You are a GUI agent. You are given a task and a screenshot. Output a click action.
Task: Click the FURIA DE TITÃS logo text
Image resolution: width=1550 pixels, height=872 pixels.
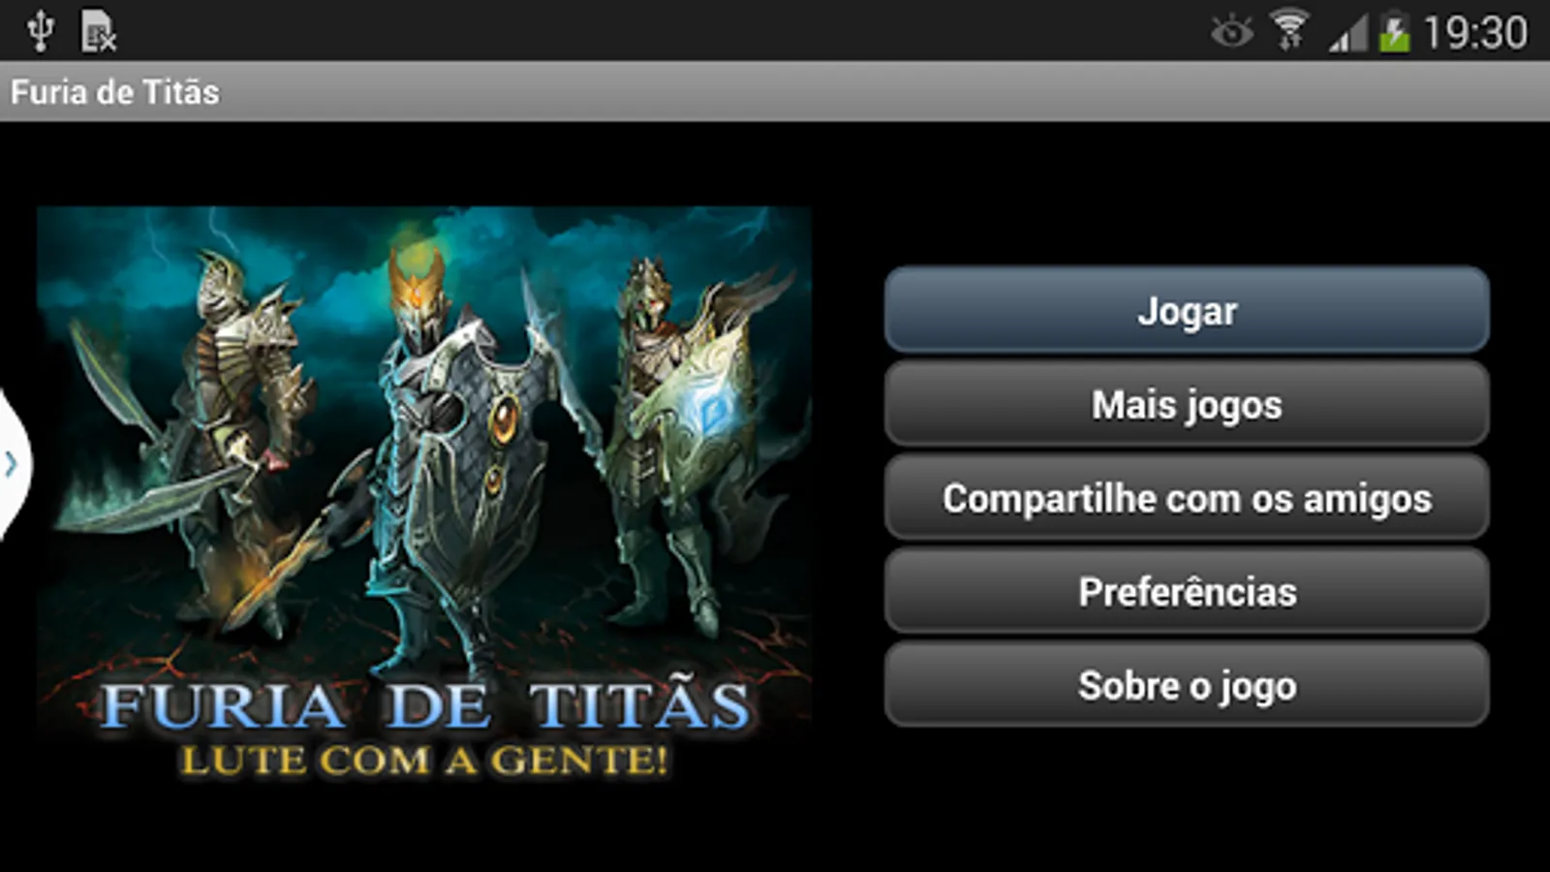tap(425, 705)
